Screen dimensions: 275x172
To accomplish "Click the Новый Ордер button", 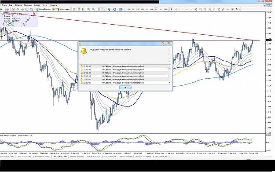I will 43,9.
